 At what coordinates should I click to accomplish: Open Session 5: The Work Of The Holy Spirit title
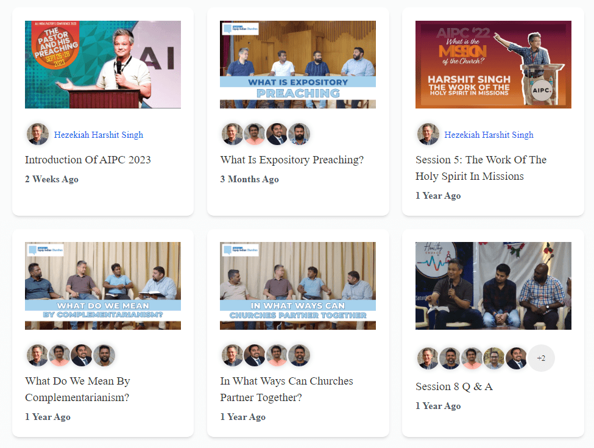(481, 168)
